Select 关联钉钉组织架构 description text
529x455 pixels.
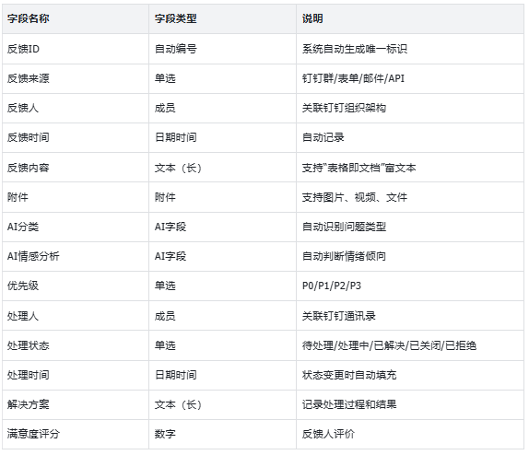[344, 109]
